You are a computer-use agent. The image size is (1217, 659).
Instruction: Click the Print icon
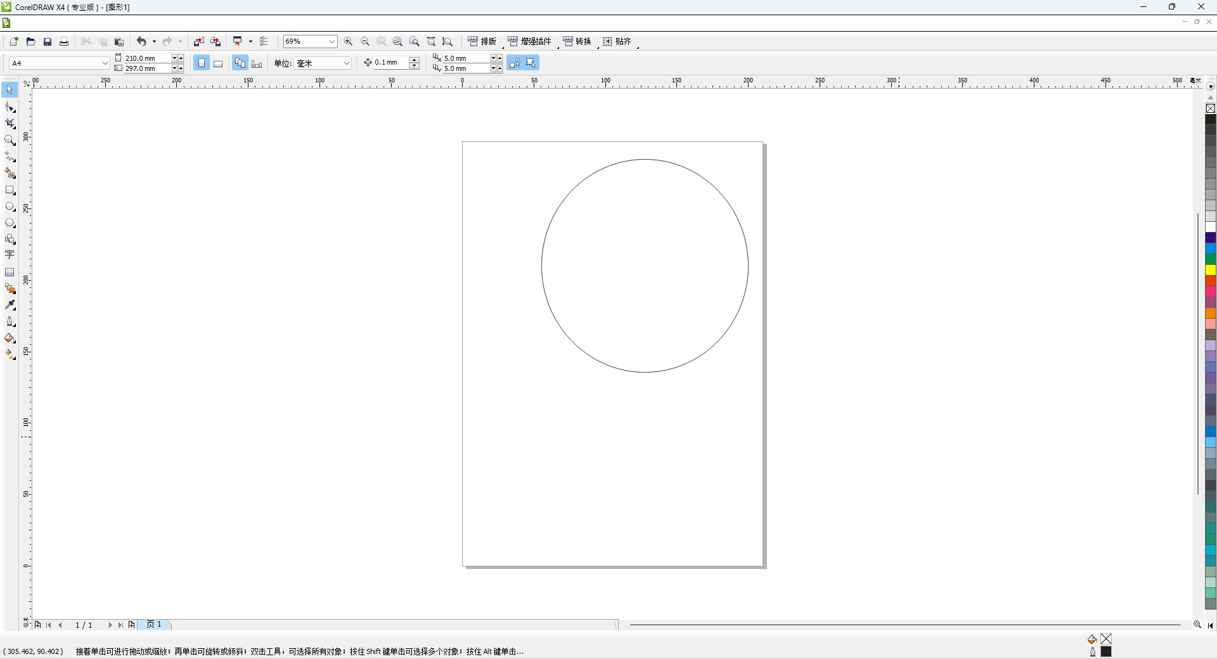click(x=64, y=42)
